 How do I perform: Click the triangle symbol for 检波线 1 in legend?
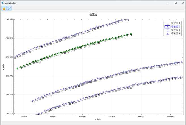point(168,23)
